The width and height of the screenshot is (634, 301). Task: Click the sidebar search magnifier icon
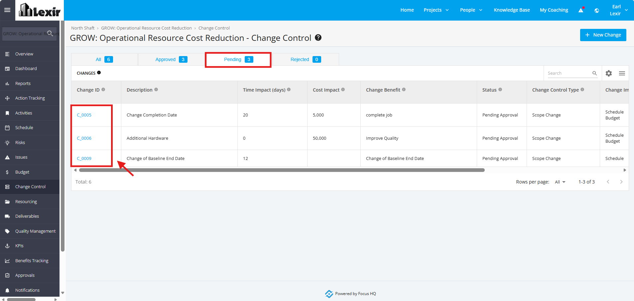point(50,33)
